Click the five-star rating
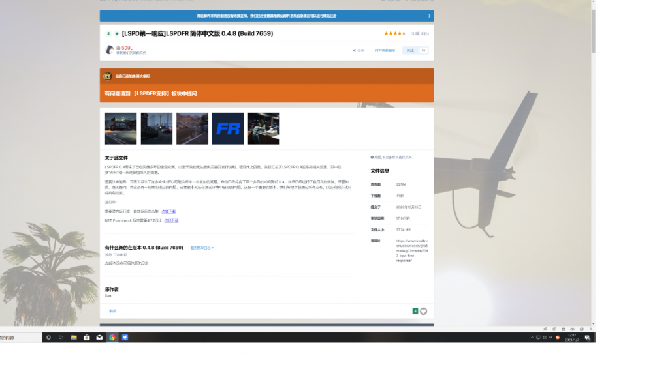The width and height of the screenshot is (653, 367). [x=394, y=33]
